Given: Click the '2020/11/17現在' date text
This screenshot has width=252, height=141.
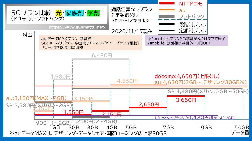Looking at the screenshot, I should point(132,31).
